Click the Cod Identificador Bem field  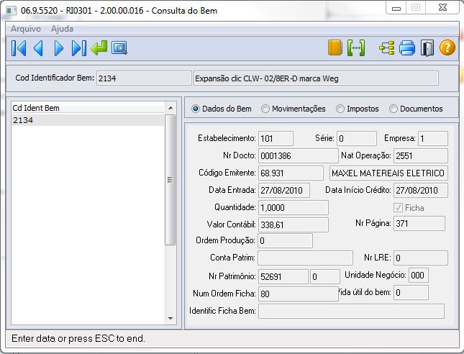[x=144, y=78]
